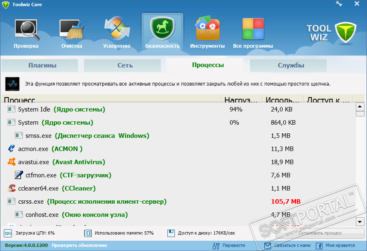Select the Безопасность shield icon
The width and height of the screenshot is (367, 251).
(162, 28)
